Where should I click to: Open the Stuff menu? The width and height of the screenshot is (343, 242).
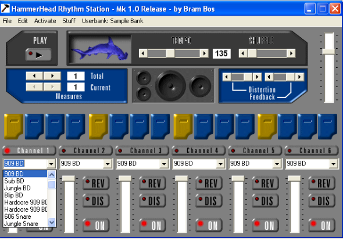pos(69,21)
